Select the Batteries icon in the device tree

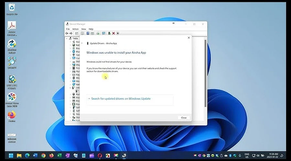click(x=74, y=45)
